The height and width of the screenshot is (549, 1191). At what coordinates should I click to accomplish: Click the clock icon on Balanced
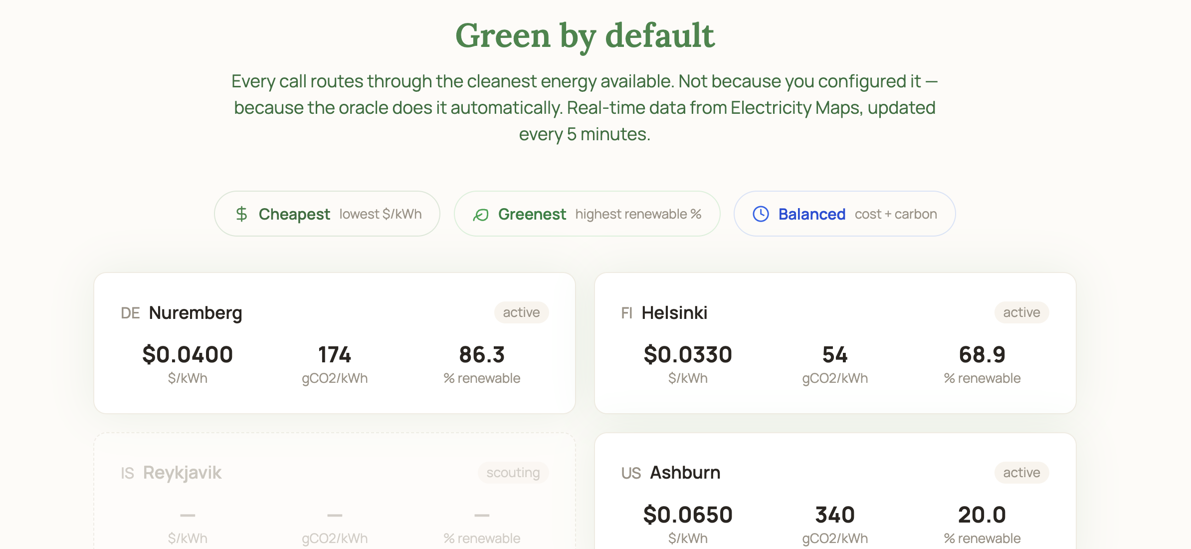761,214
